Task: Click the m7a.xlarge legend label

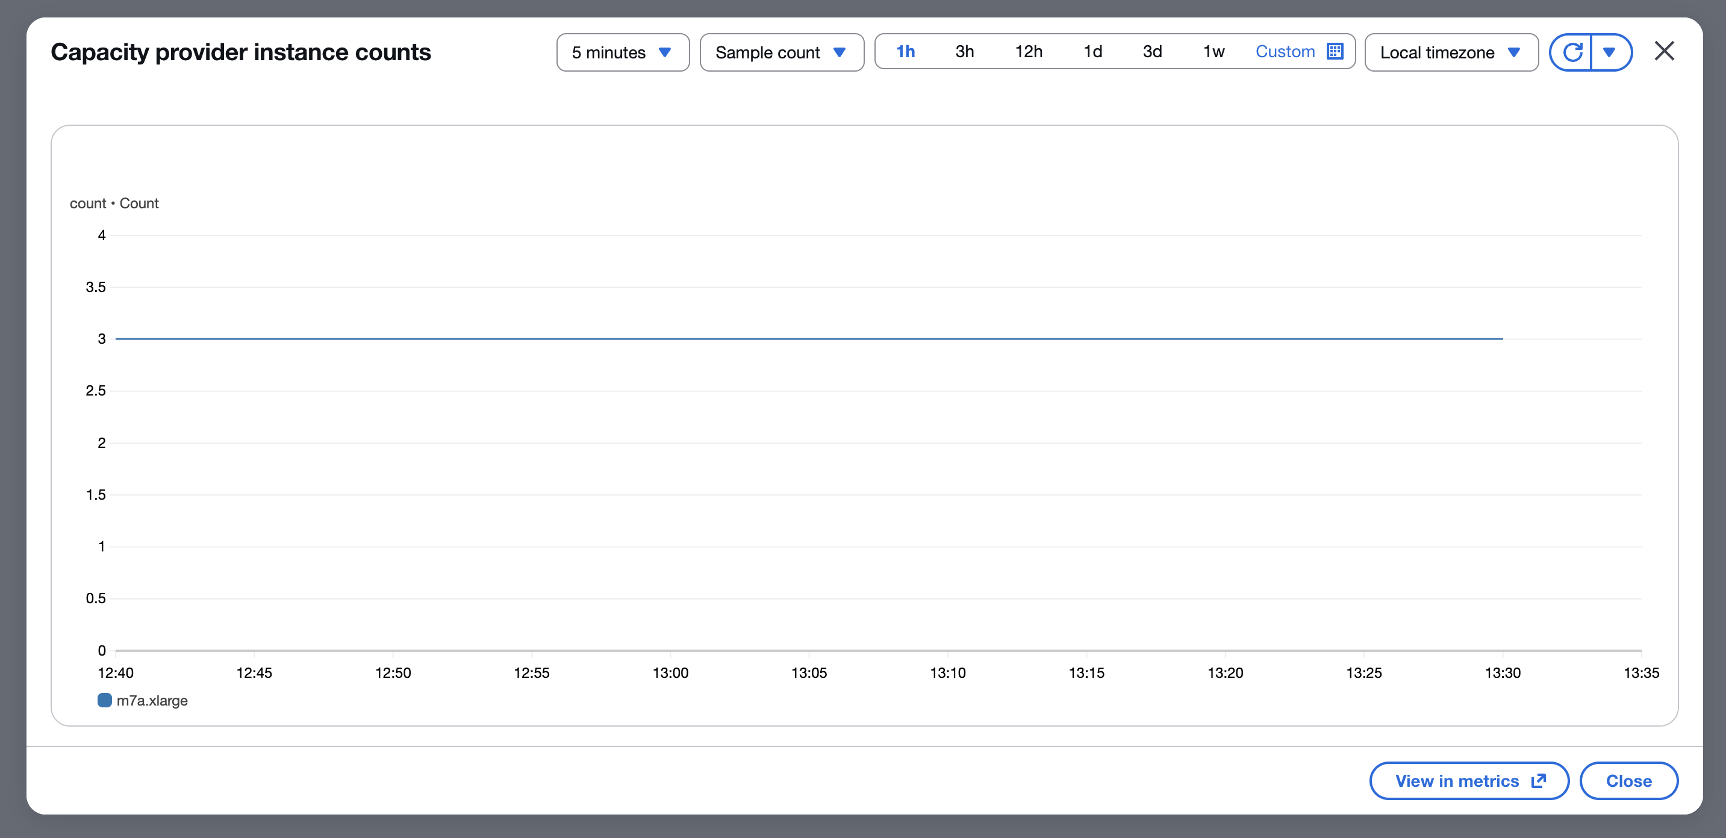Action: pyautogui.click(x=152, y=701)
